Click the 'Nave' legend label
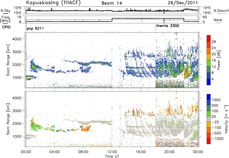Screen dimensions: 229x158 pyautogui.click(x=218, y=20)
